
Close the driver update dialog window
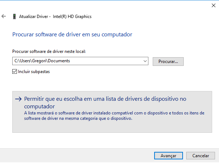pos(213,5)
